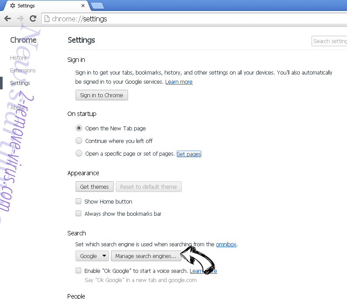Enable "Ok Google" voice search checkbox
The width and height of the screenshot is (347, 299).
pyautogui.click(x=78, y=271)
